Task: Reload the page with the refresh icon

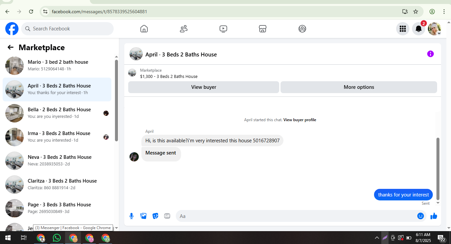Action: click(x=31, y=12)
